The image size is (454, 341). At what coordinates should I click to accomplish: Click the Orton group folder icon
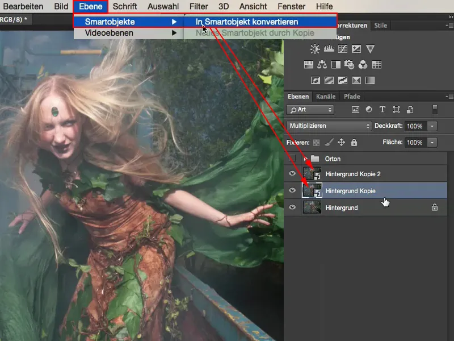315,159
